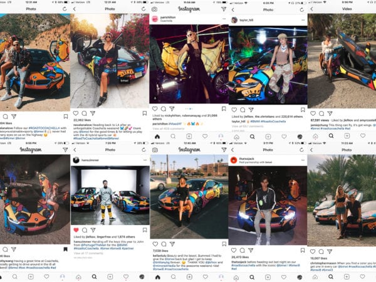
Task: Select the Search tab below the taylor_hill post
Action: coord(252,137)
